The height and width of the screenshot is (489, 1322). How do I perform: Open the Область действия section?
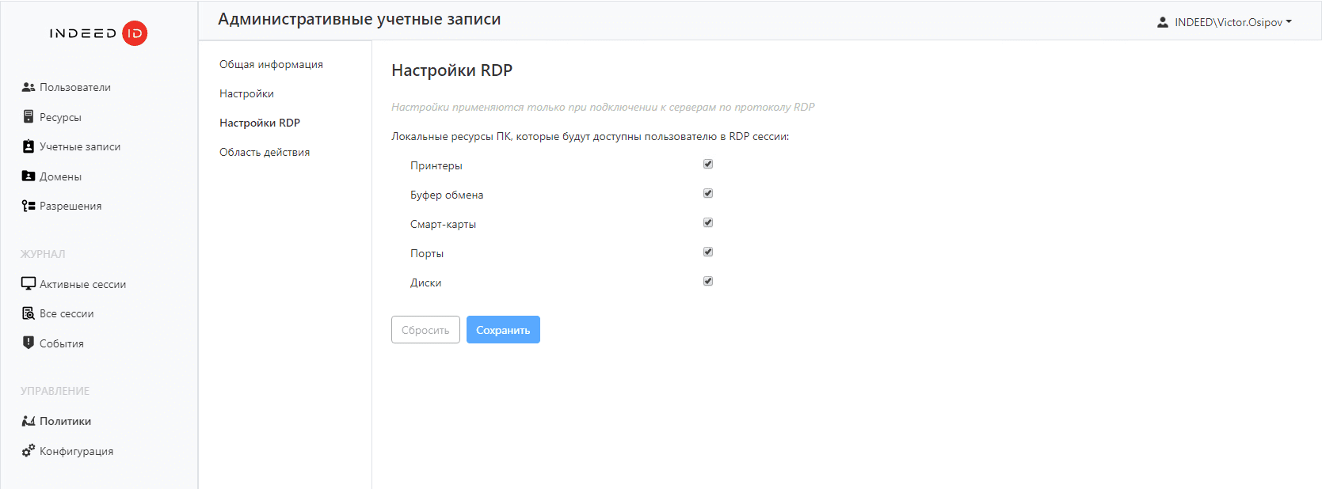pyautogui.click(x=265, y=152)
